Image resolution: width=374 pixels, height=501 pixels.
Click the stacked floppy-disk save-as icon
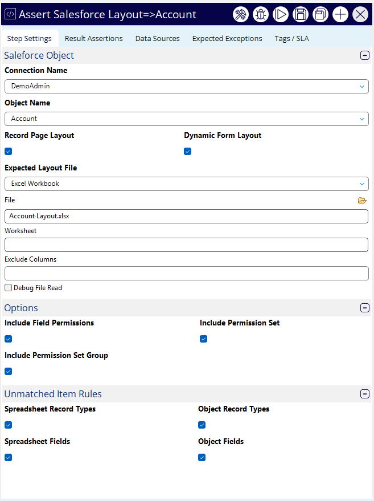320,14
